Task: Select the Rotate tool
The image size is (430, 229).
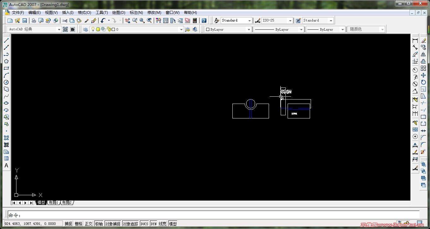Action: pyautogui.click(x=423, y=82)
